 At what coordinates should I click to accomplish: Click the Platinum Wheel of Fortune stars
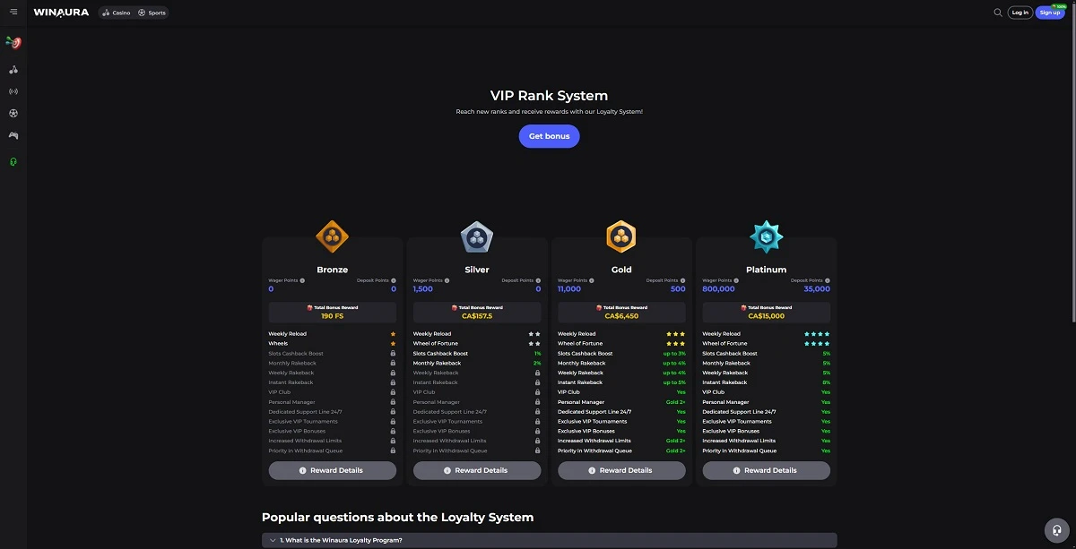pyautogui.click(x=817, y=344)
